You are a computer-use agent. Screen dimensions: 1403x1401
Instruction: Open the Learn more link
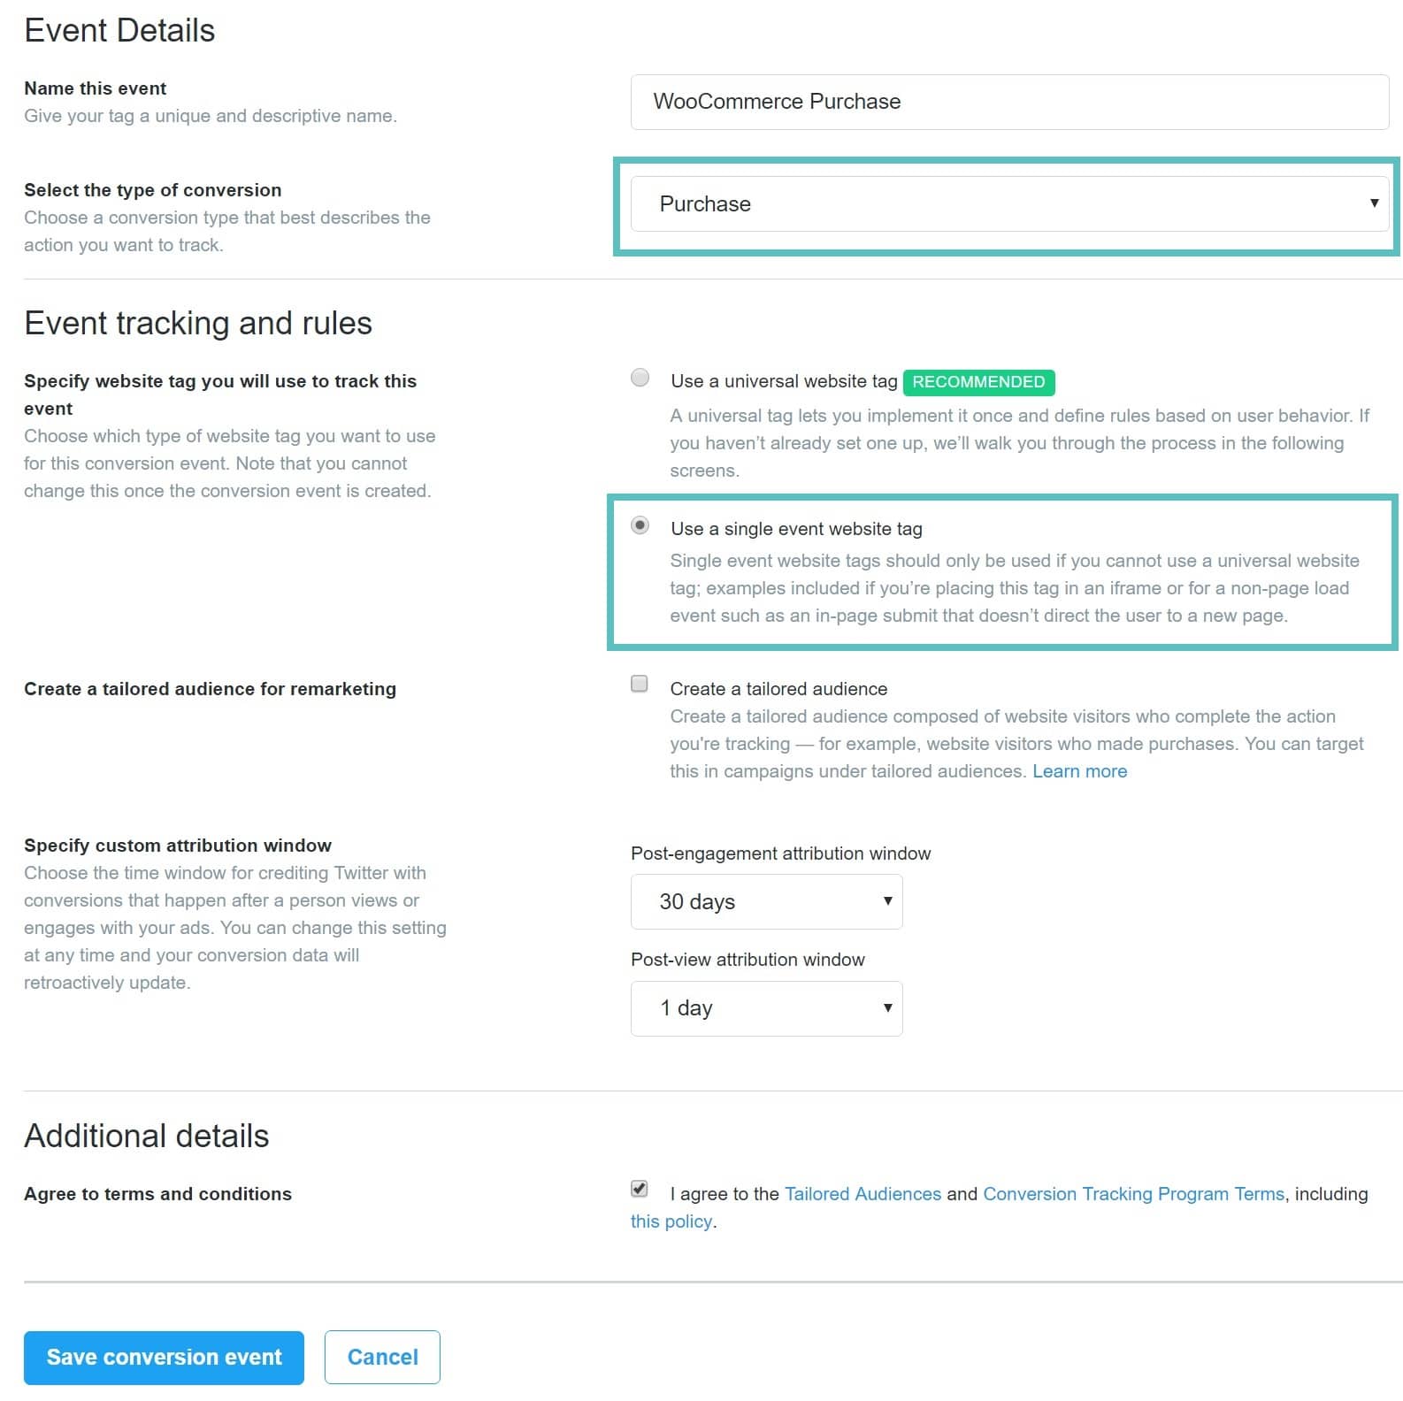click(1079, 770)
